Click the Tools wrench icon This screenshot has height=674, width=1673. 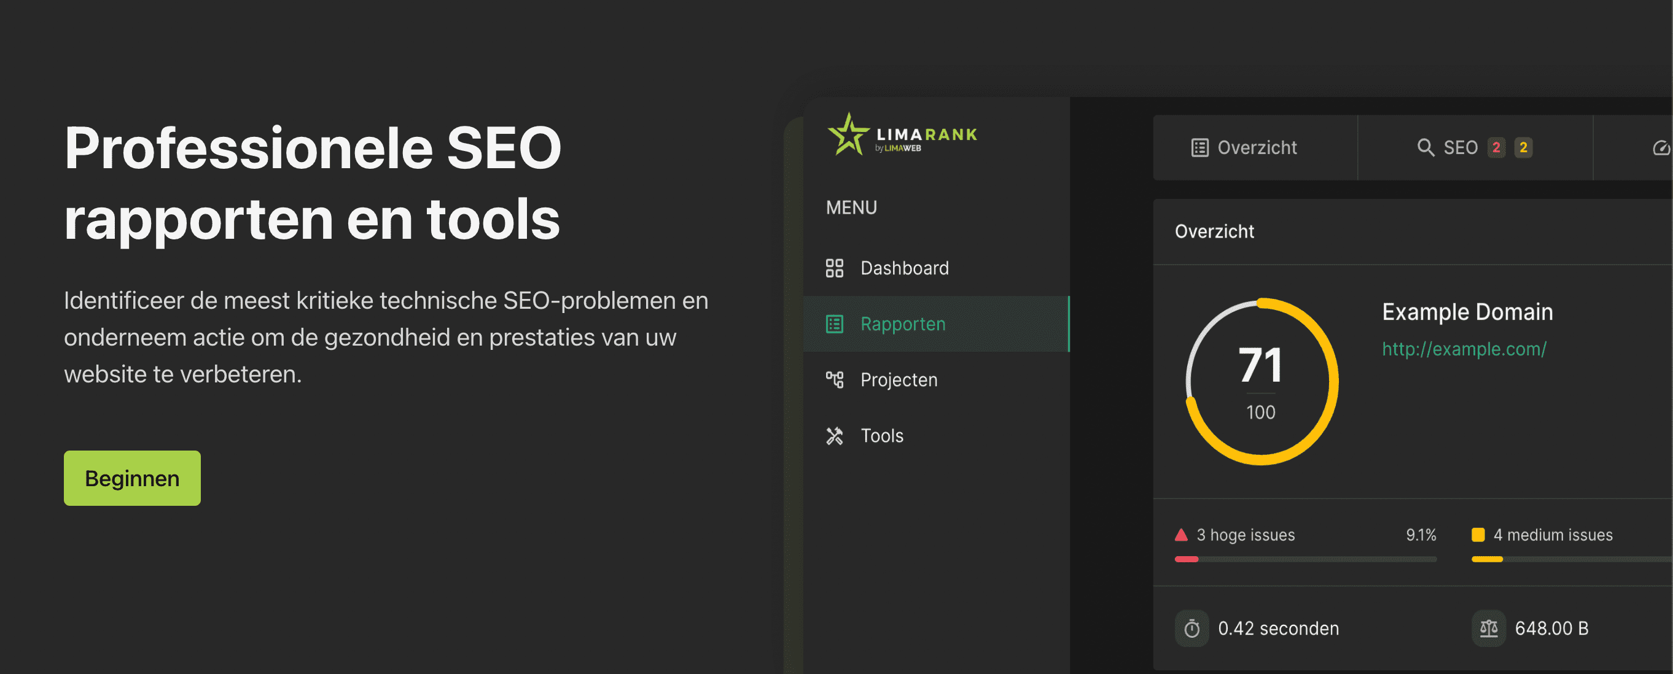(x=835, y=436)
